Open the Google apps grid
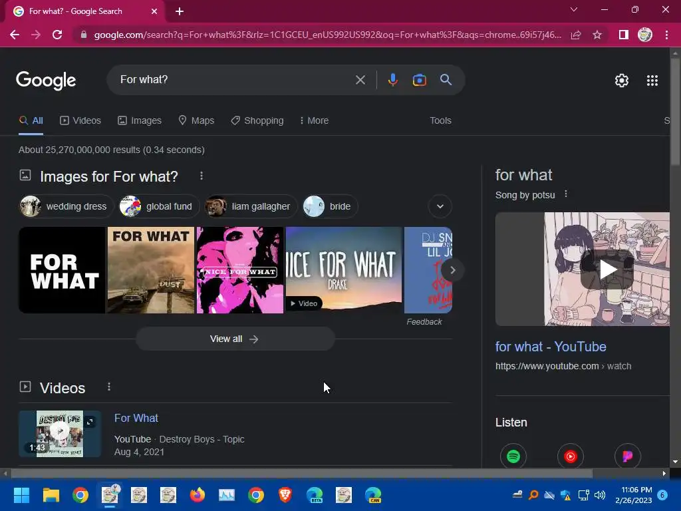Screen dimensions: 681x511 (652, 81)
